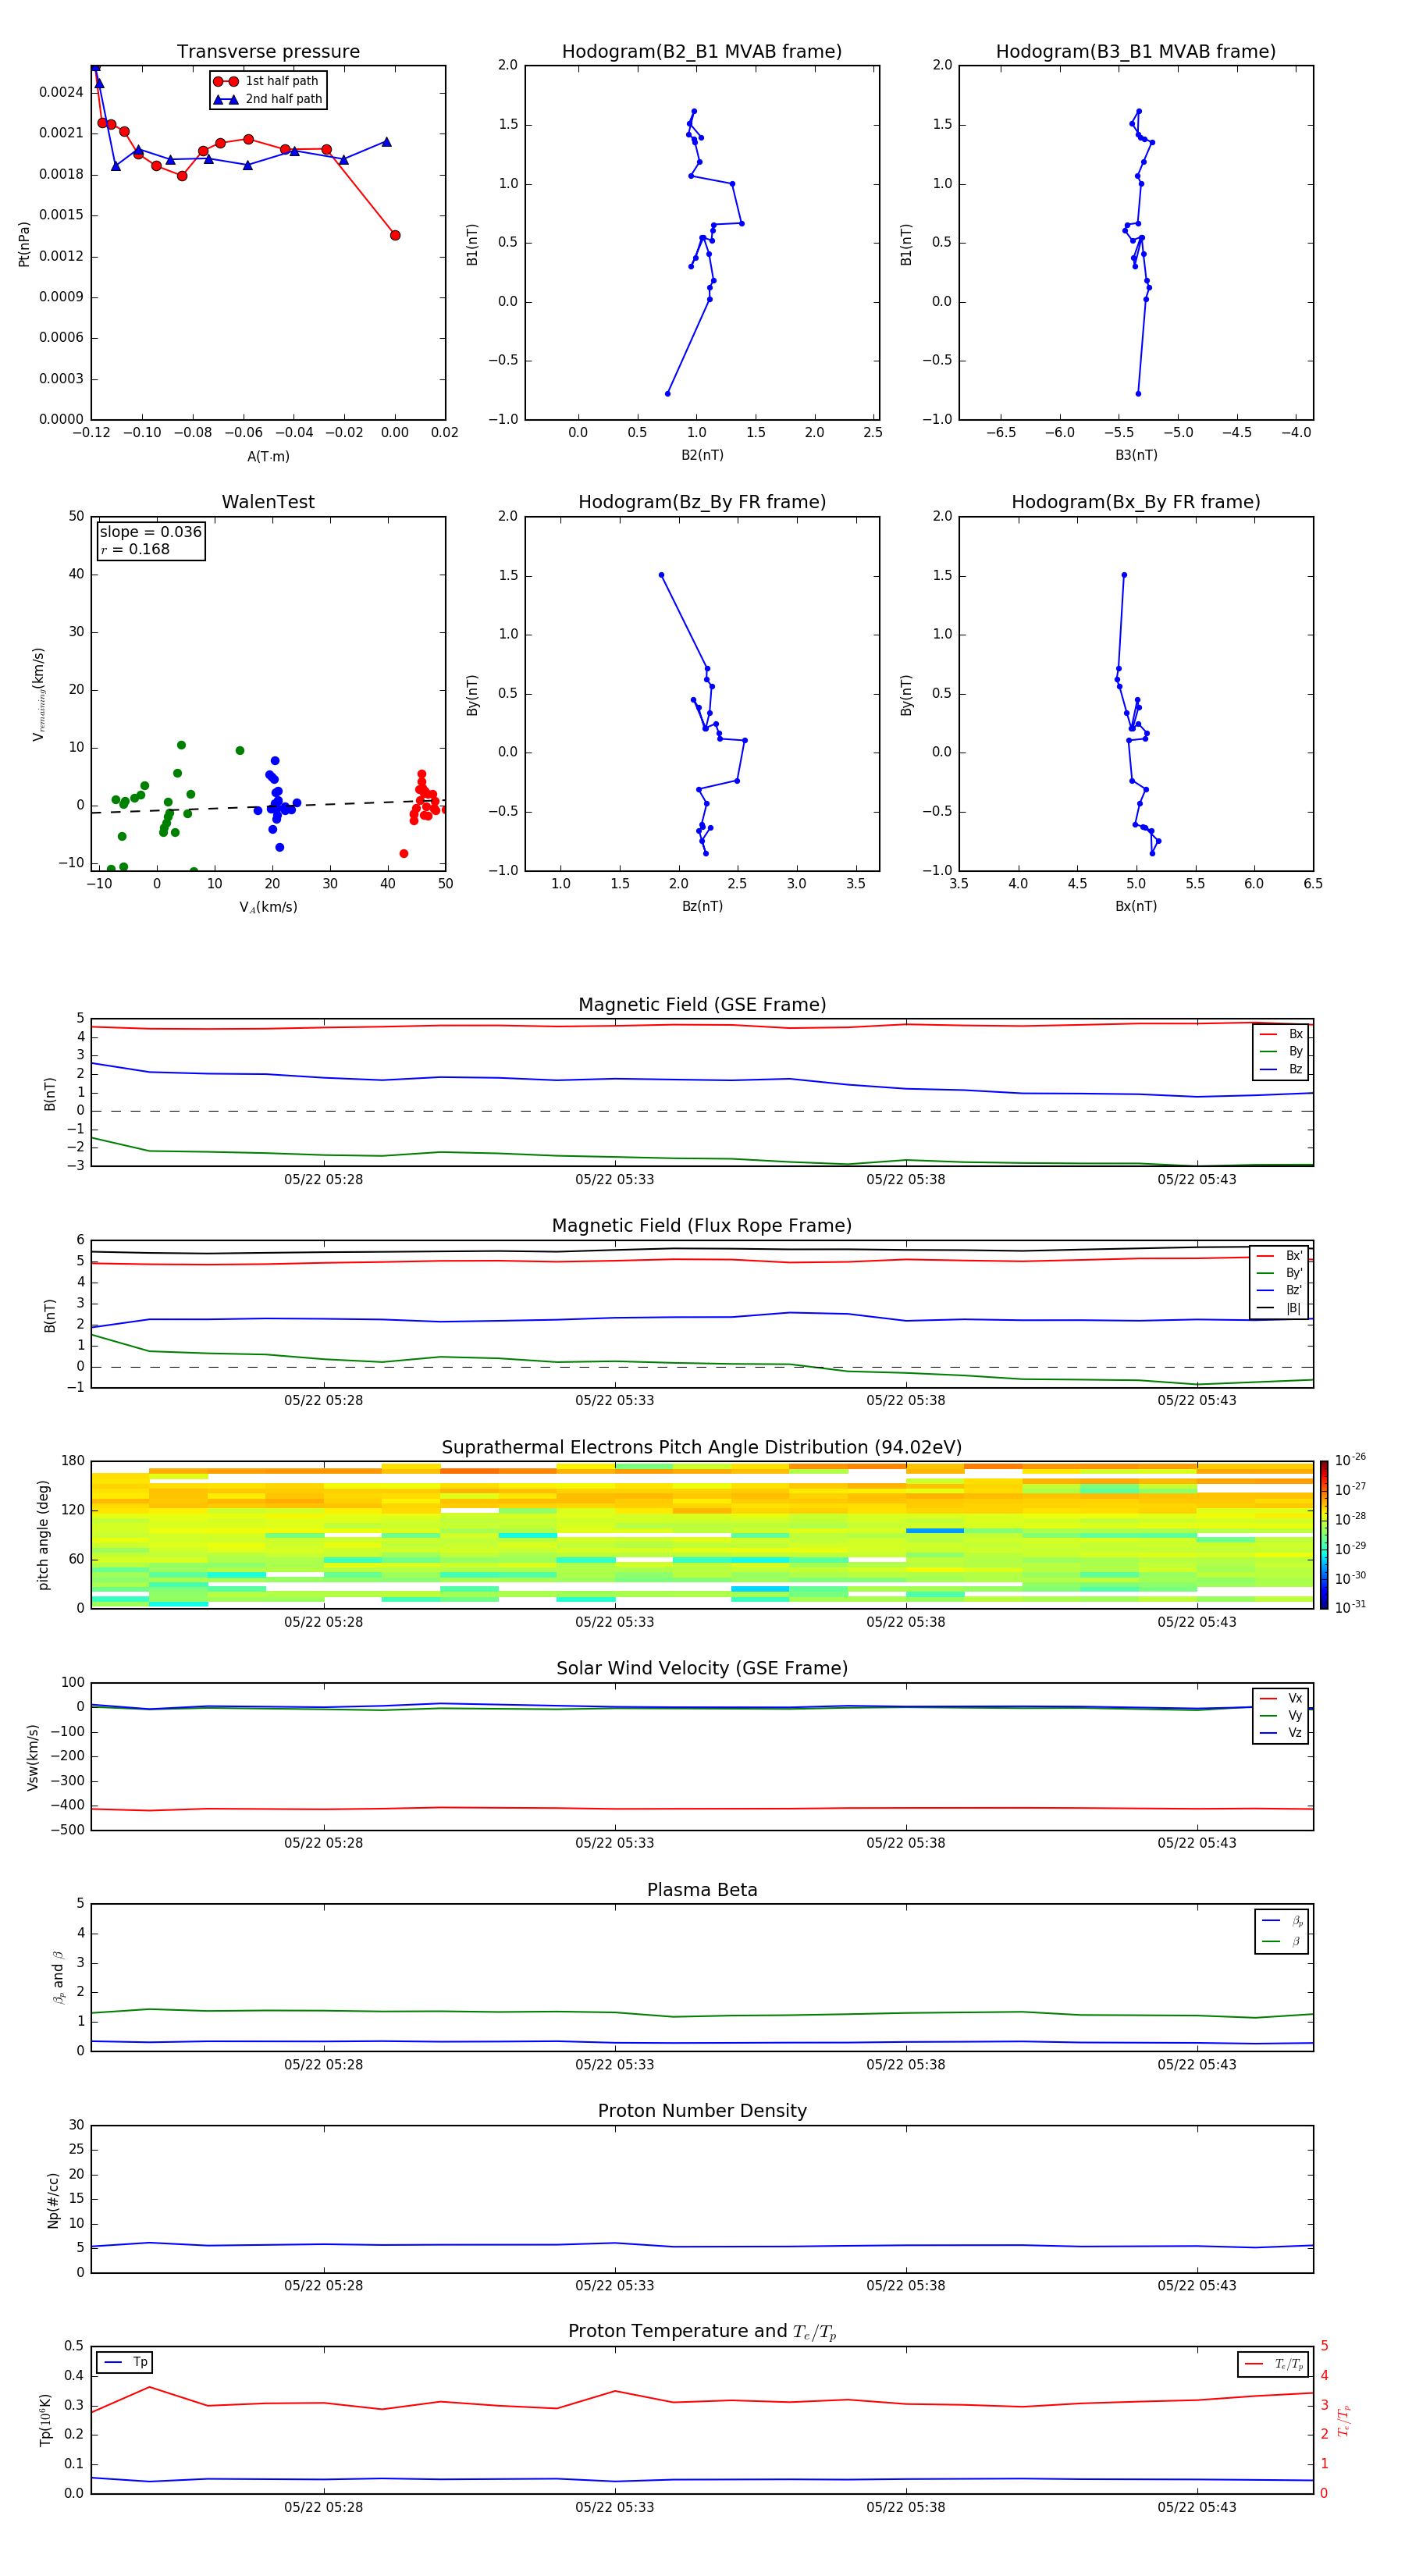
Task: Click the 'slope = 0.036' annotation text
Action: pyautogui.click(x=150, y=532)
